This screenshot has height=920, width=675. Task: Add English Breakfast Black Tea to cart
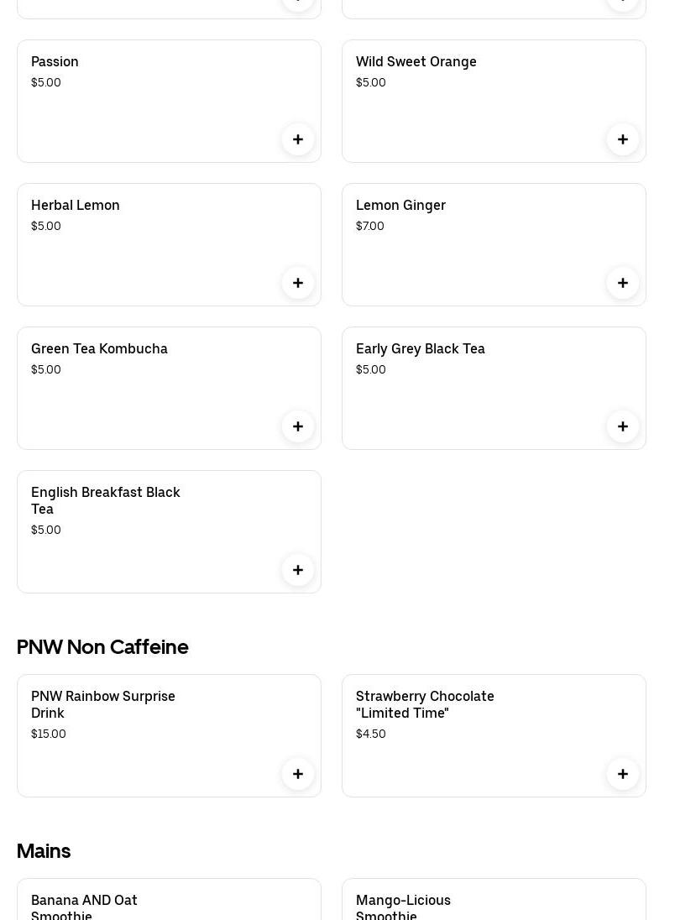[x=298, y=570]
